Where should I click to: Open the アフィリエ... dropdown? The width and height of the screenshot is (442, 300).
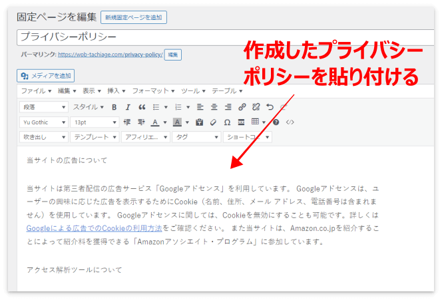tap(146, 137)
